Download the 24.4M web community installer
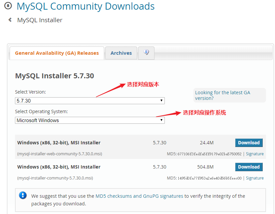The image size is (275, 214). (249, 143)
